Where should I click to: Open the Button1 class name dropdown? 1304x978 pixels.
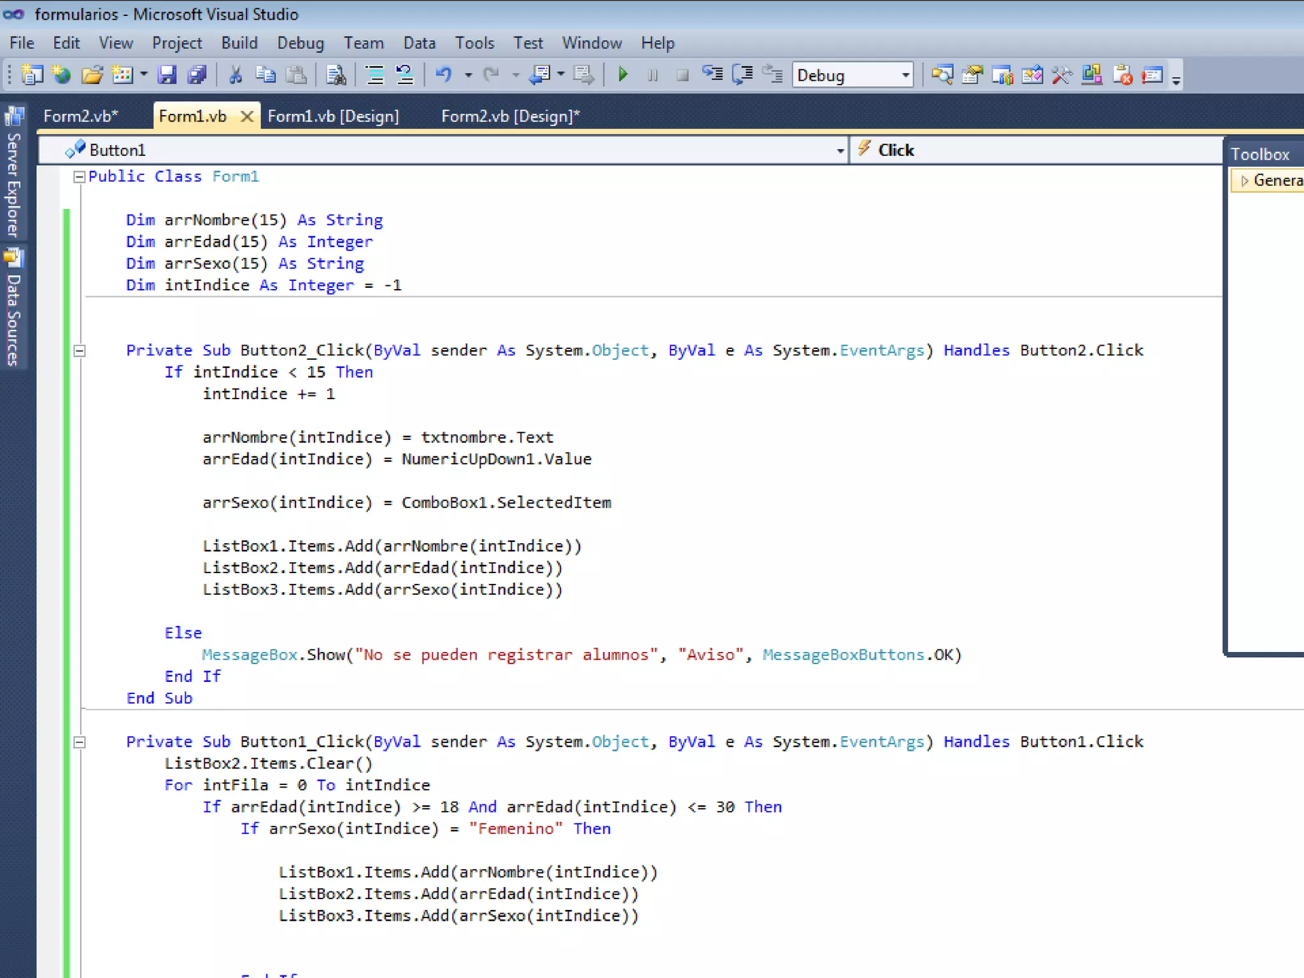(x=840, y=151)
